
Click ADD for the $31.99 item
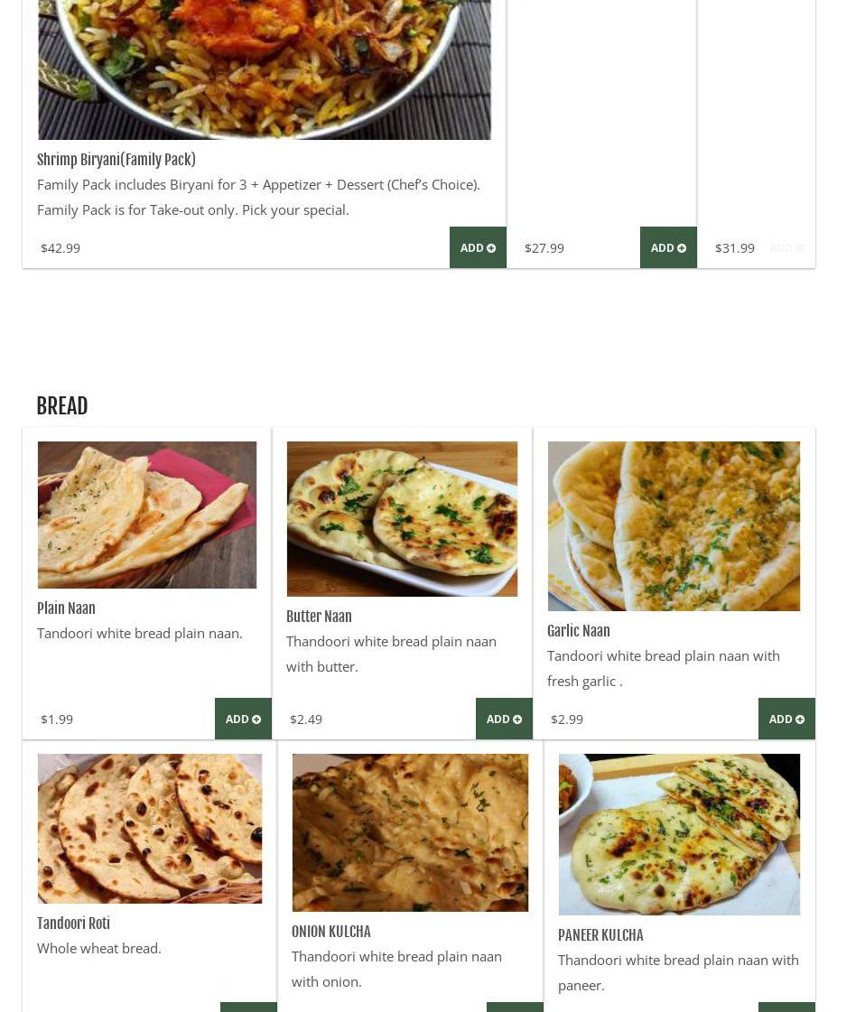click(x=786, y=247)
